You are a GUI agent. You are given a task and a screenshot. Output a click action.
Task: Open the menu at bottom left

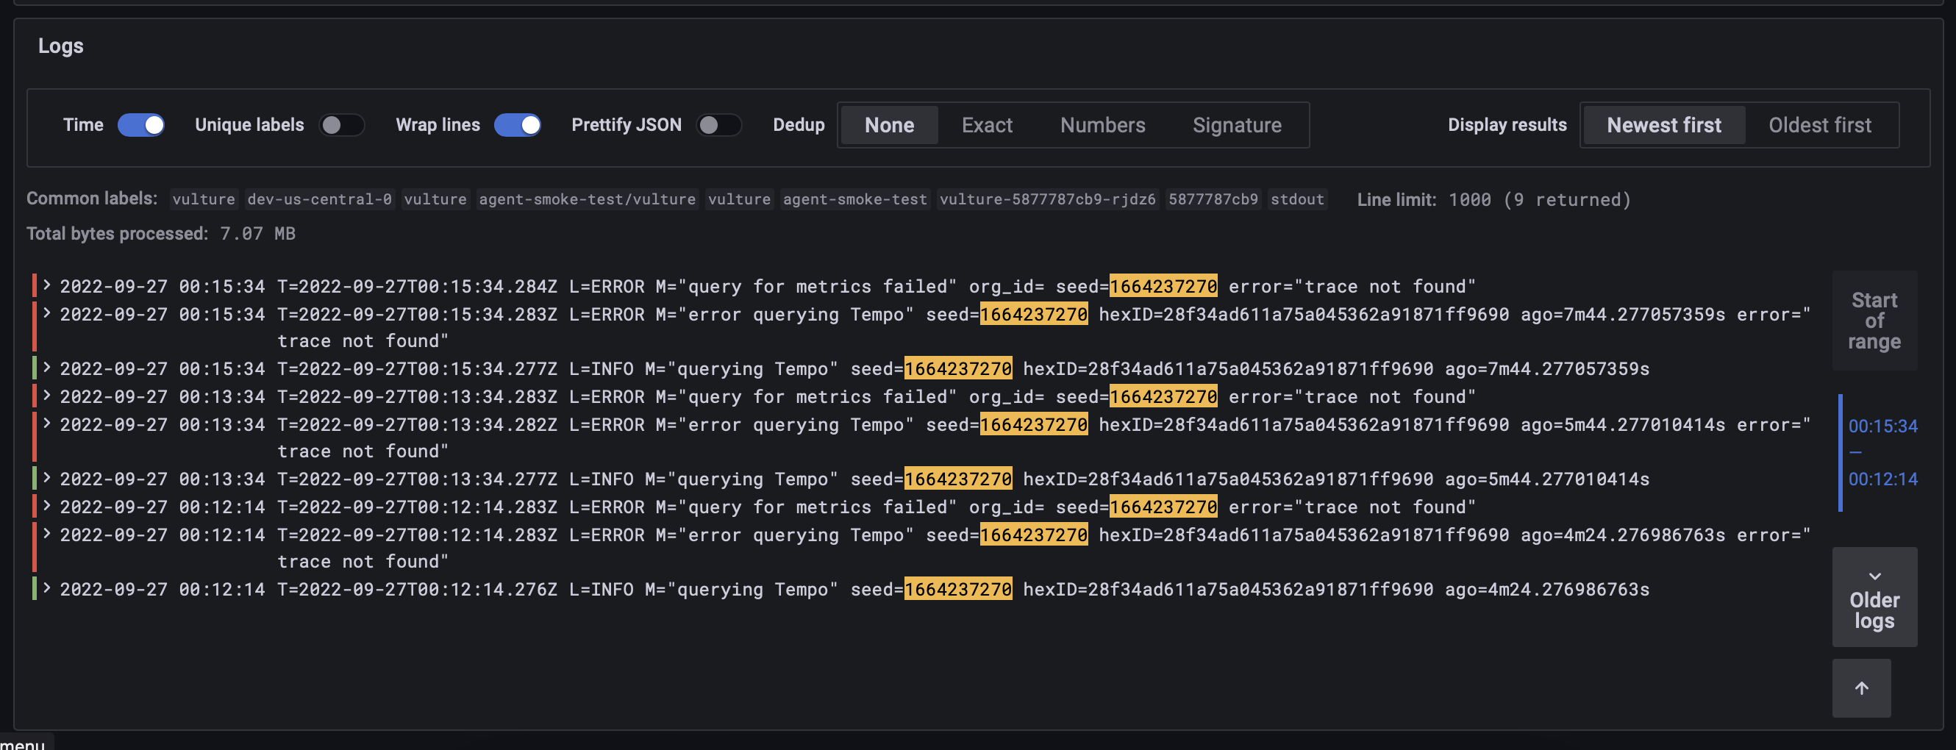pos(23,744)
